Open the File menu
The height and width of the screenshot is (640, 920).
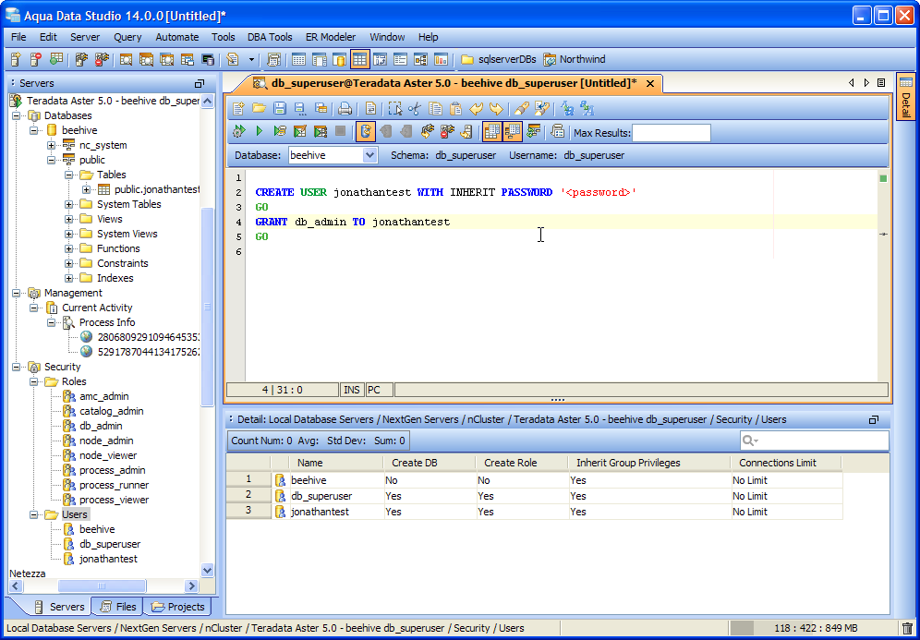[18, 37]
